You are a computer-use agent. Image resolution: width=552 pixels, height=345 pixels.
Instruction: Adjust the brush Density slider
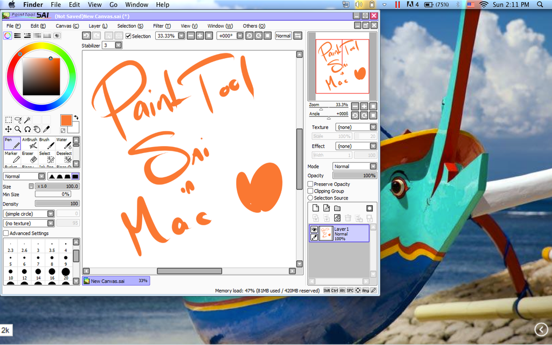point(57,203)
